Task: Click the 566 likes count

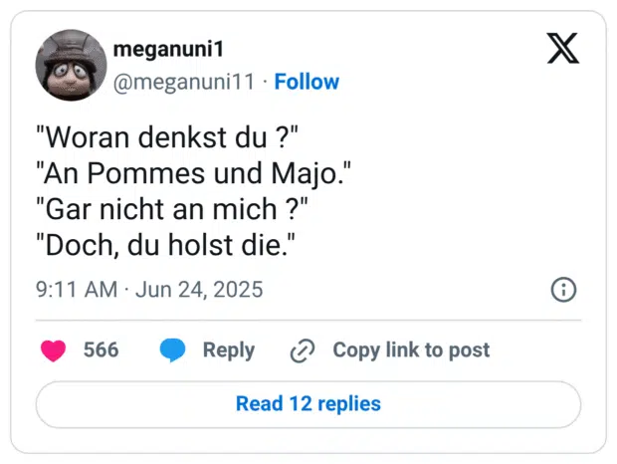Action: click(x=101, y=349)
